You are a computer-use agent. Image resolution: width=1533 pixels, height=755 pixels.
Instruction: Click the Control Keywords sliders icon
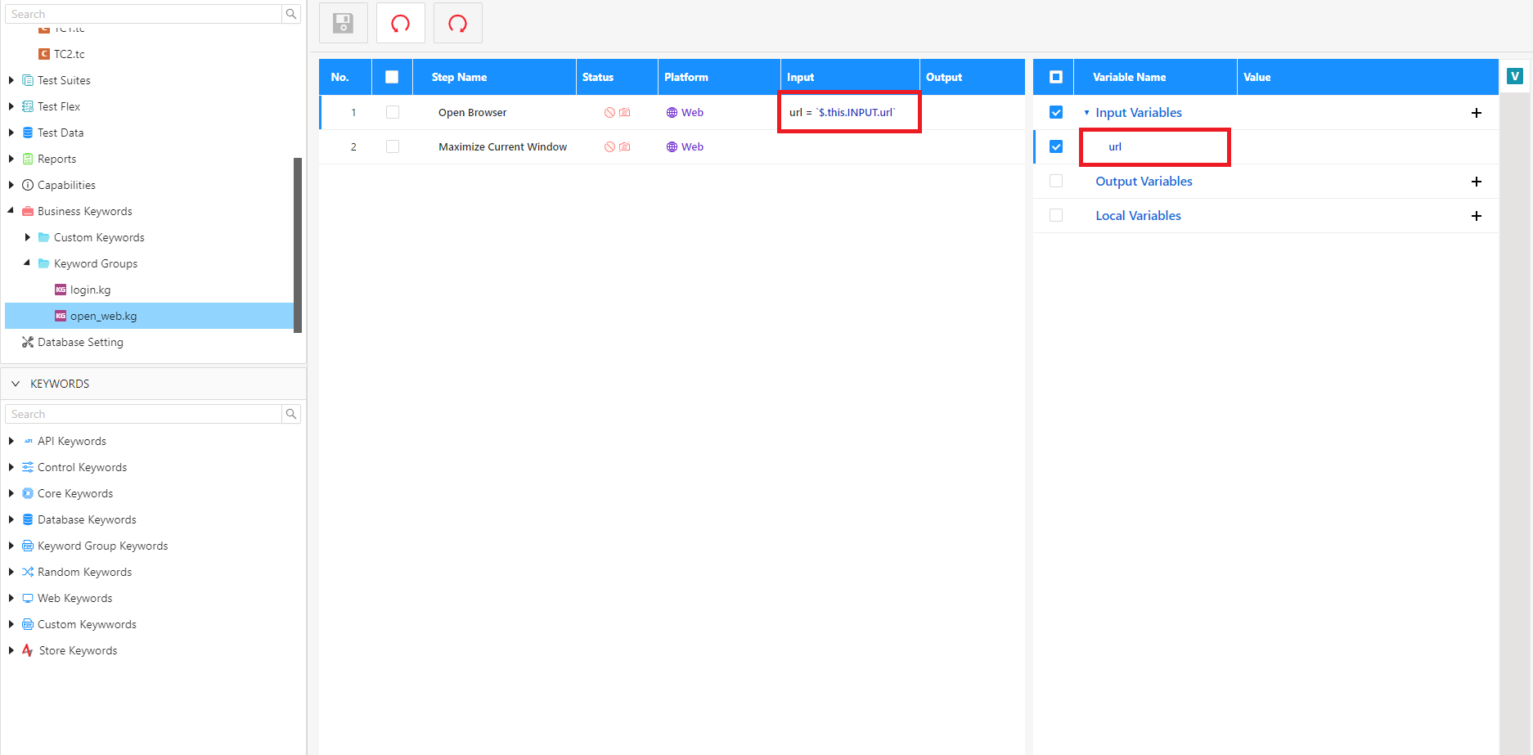point(28,467)
